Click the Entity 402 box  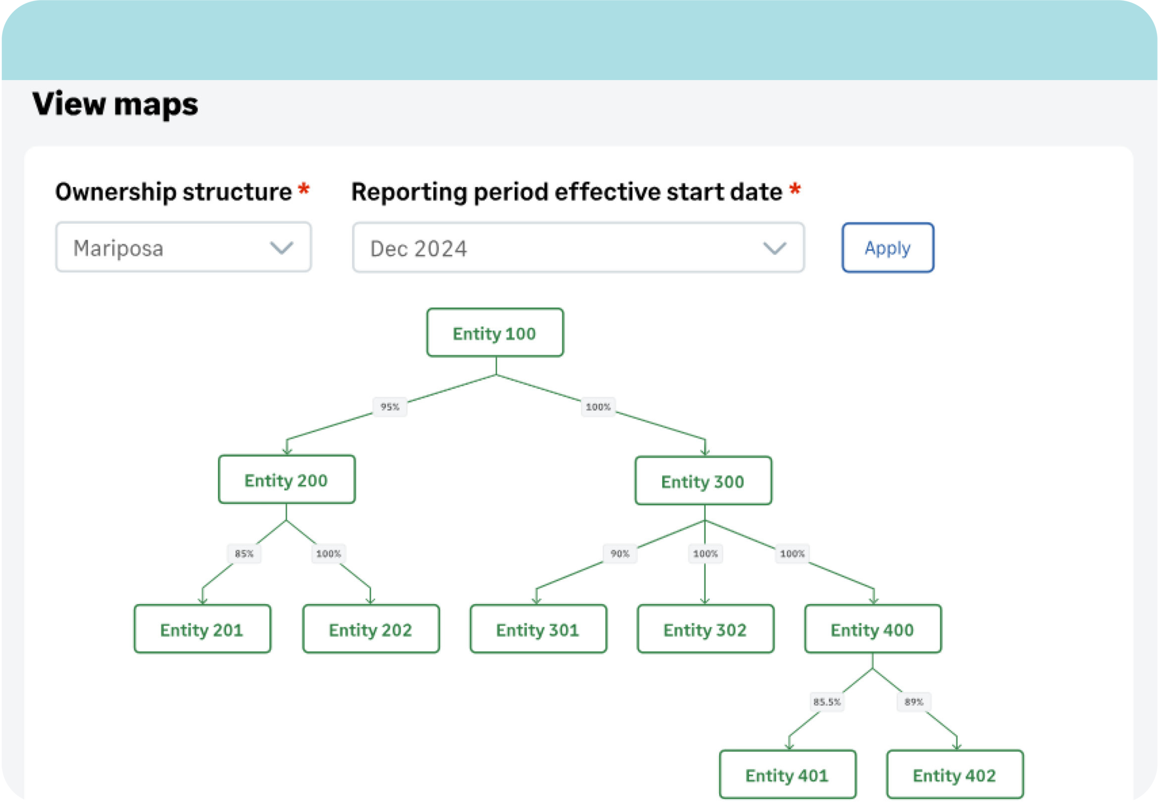pyautogui.click(x=955, y=775)
